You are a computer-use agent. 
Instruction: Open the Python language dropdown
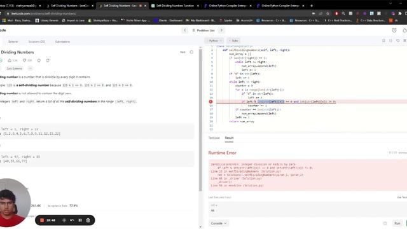214,41
